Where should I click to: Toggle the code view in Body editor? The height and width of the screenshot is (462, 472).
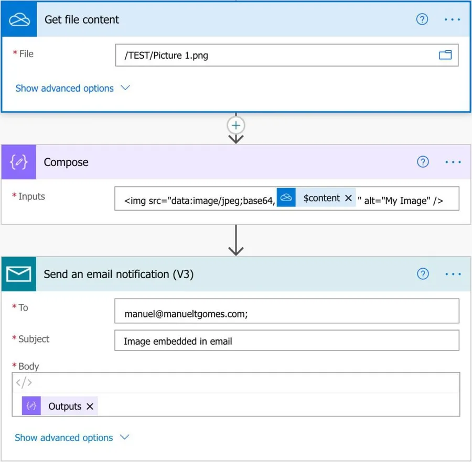pos(24,383)
